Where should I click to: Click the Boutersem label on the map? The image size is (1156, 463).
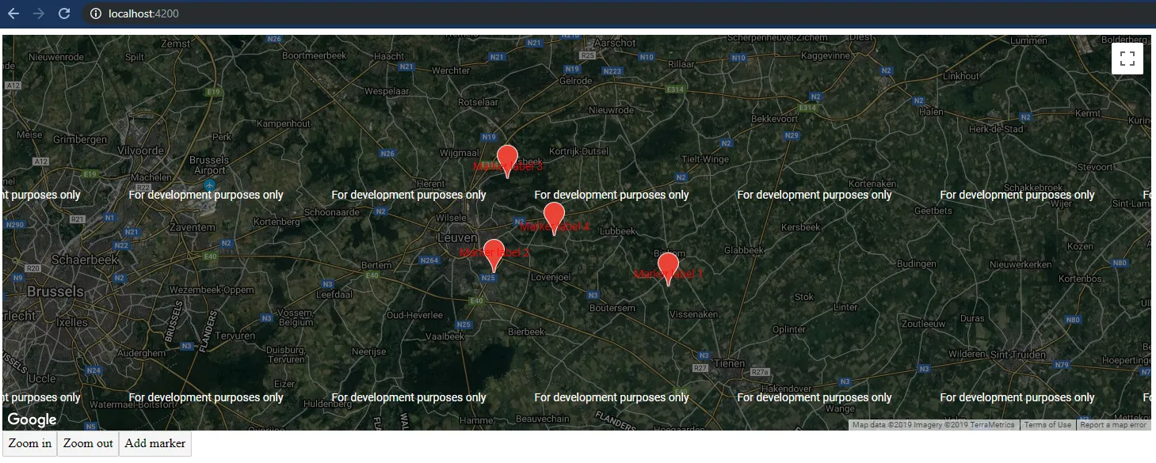(612, 308)
